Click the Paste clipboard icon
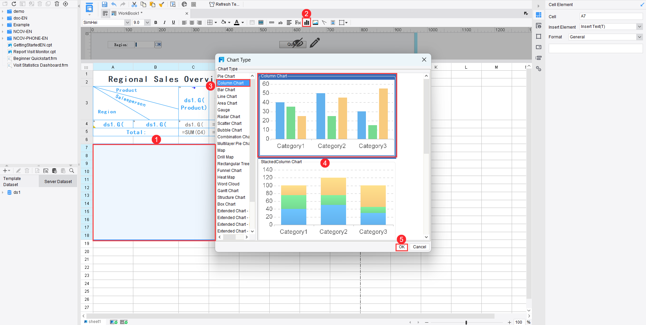Viewport: 646px width, 325px height. 152,4
